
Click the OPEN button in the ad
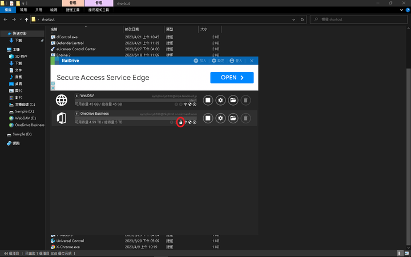[232, 78]
